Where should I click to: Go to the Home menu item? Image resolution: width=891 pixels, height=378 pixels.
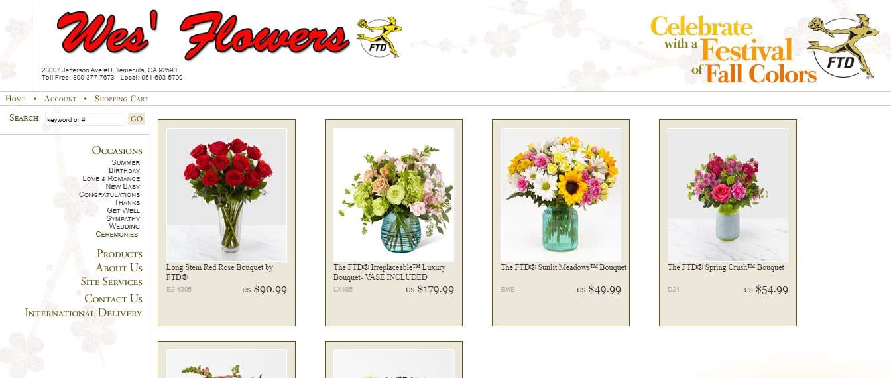[15, 99]
